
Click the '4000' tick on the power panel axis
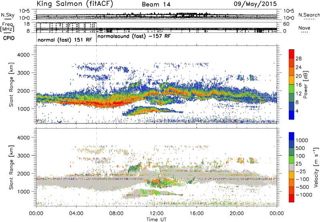pyautogui.click(x=23, y=55)
